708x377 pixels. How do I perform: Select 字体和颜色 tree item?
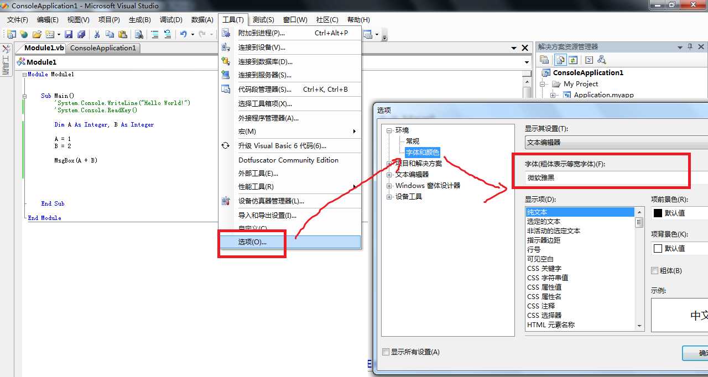[x=423, y=153]
